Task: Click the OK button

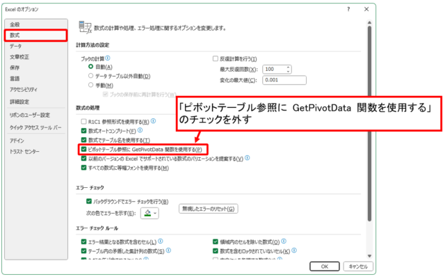Action: click(325, 267)
